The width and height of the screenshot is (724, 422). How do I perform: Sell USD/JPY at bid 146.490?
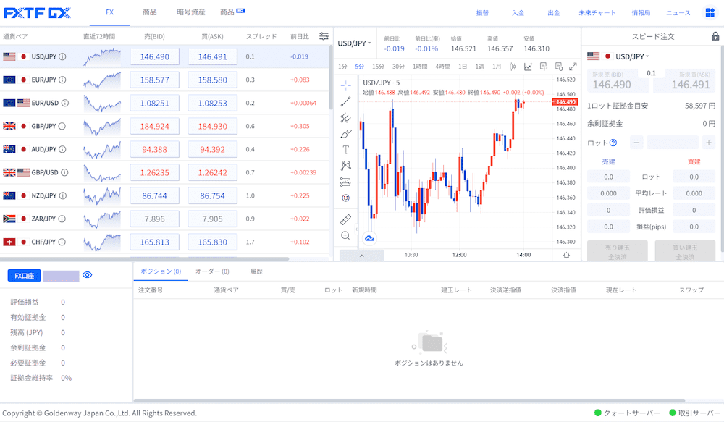click(155, 56)
